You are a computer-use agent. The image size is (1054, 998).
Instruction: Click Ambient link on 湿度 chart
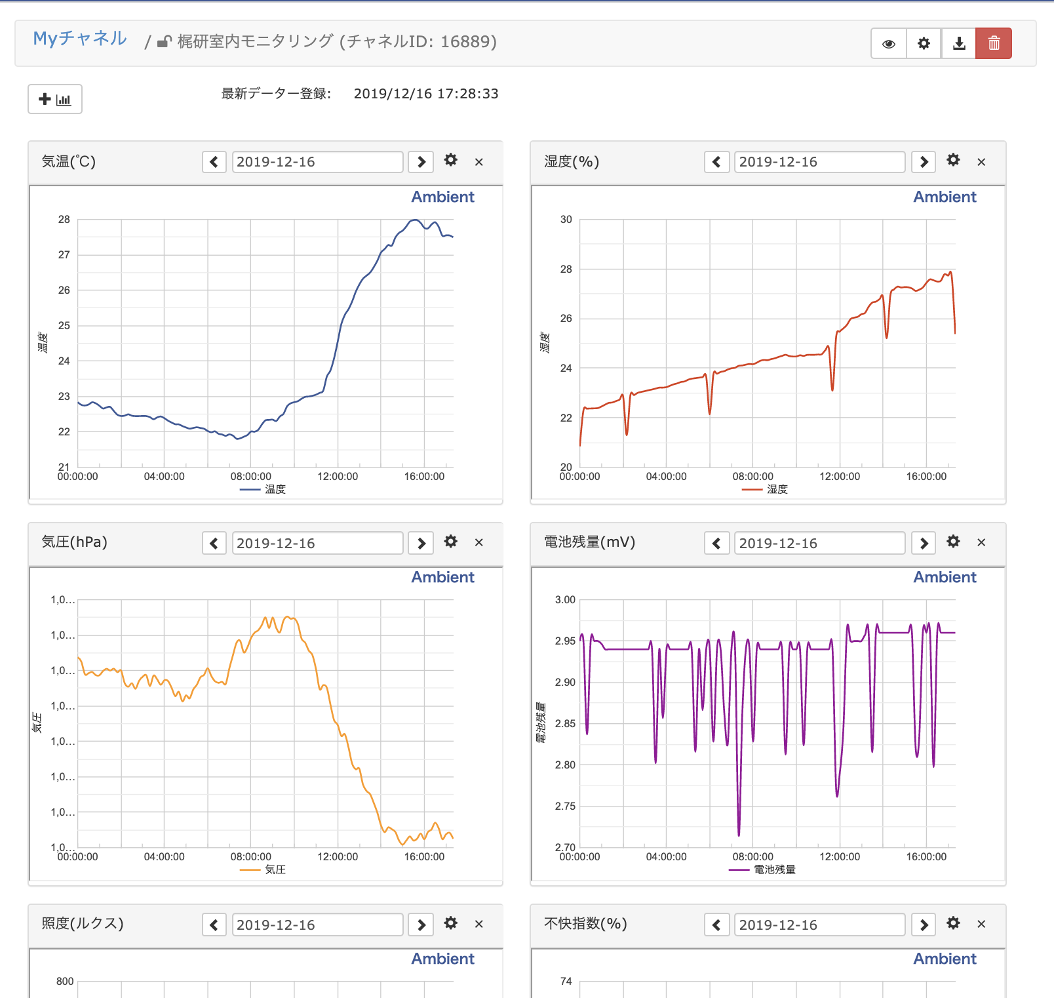tap(945, 197)
